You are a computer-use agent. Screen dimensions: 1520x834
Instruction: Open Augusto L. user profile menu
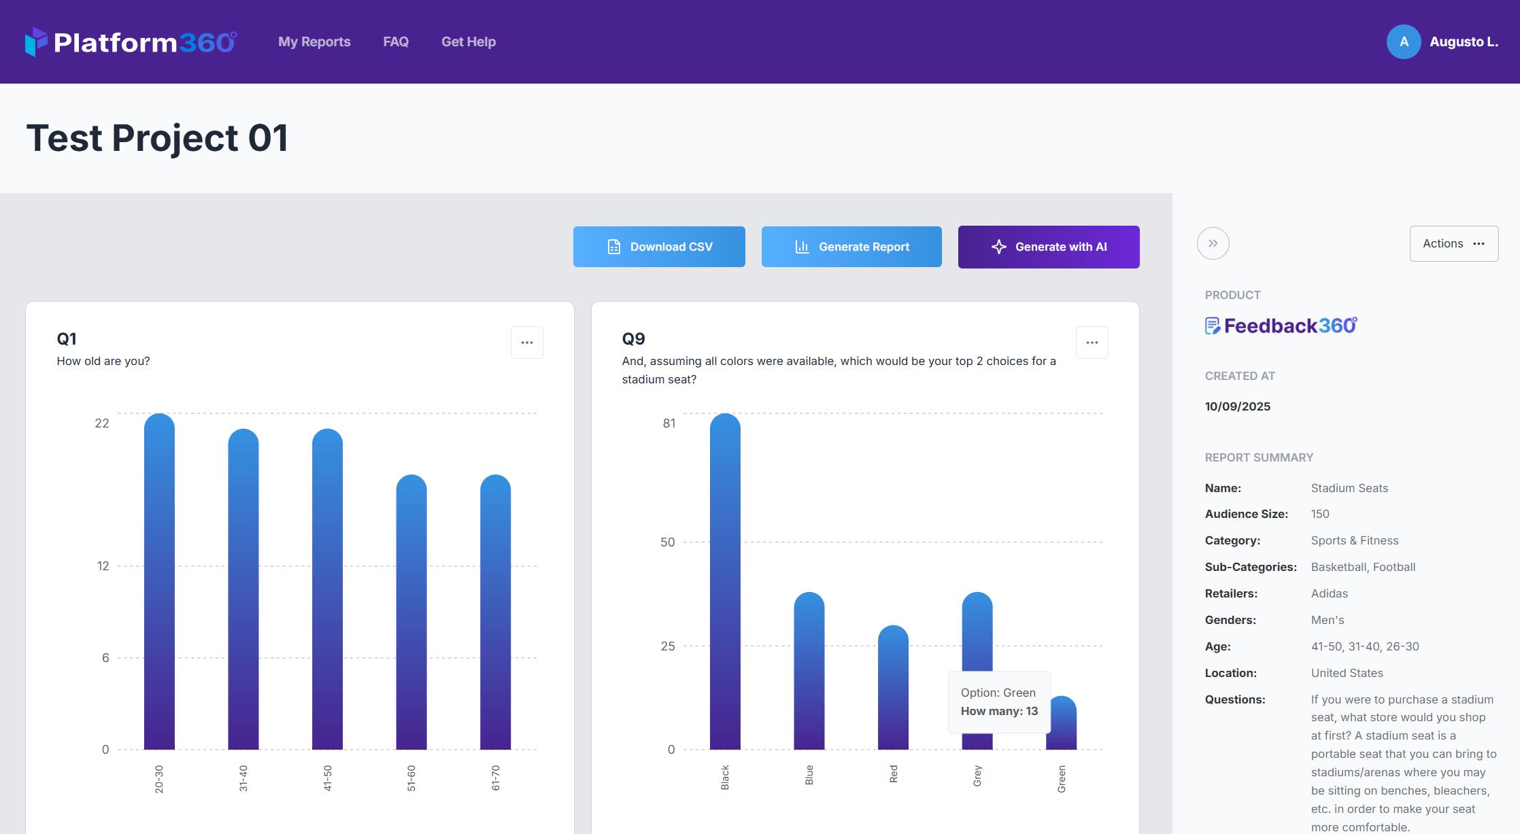coord(1464,41)
